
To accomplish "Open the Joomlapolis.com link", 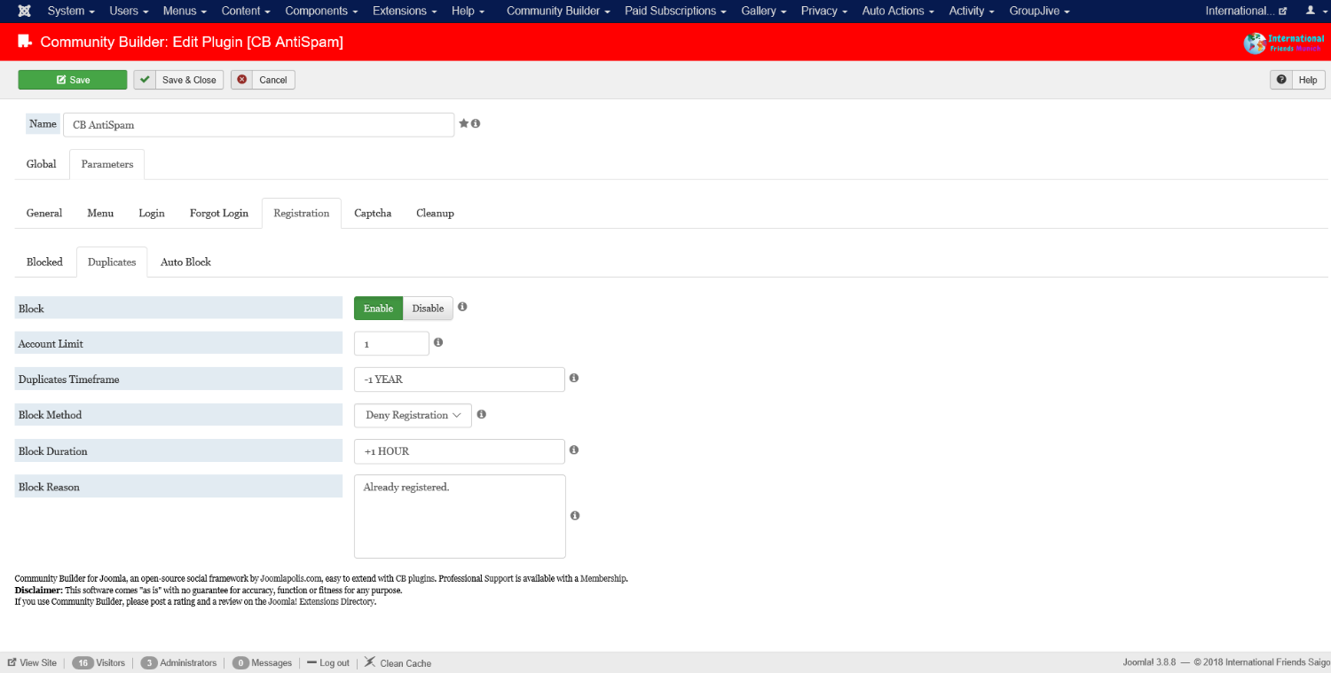I will 291,578.
